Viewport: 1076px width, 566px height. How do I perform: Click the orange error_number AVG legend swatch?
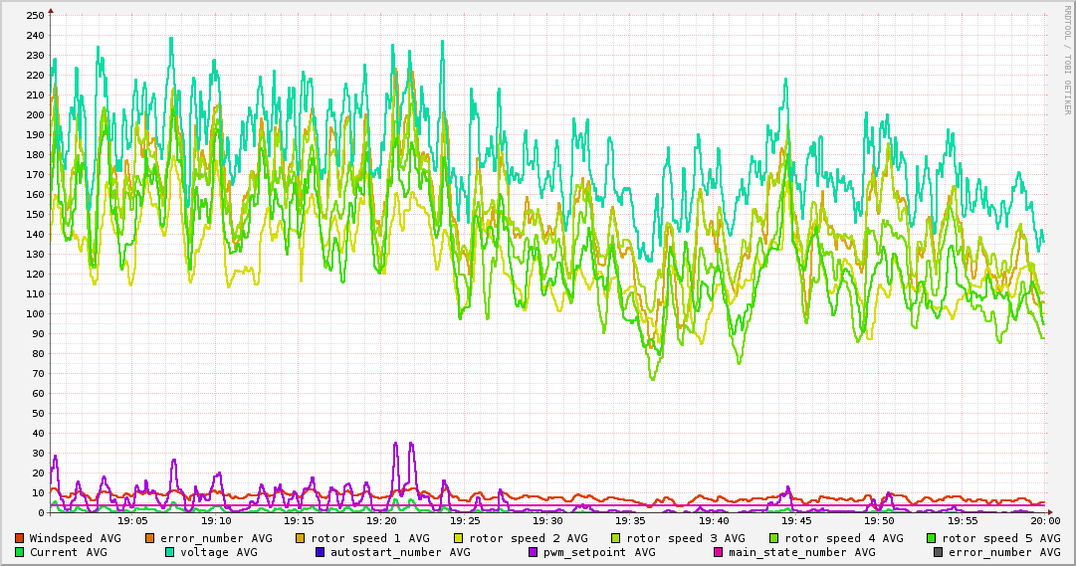(150, 538)
